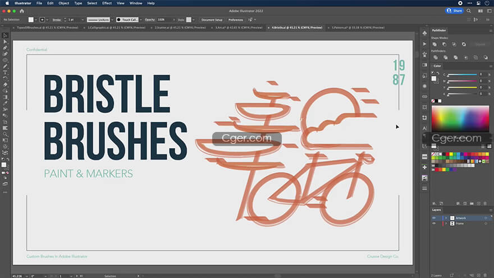Expand the Frame layer
Image resolution: width=494 pixels, height=278 pixels.
pyautogui.click(x=446, y=224)
